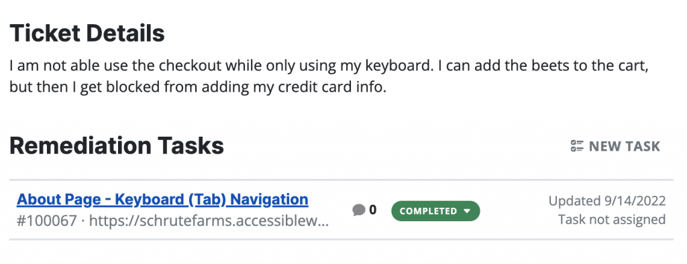Click the comment bubble icon on the task
This screenshot has height=264, width=687.
(x=358, y=210)
